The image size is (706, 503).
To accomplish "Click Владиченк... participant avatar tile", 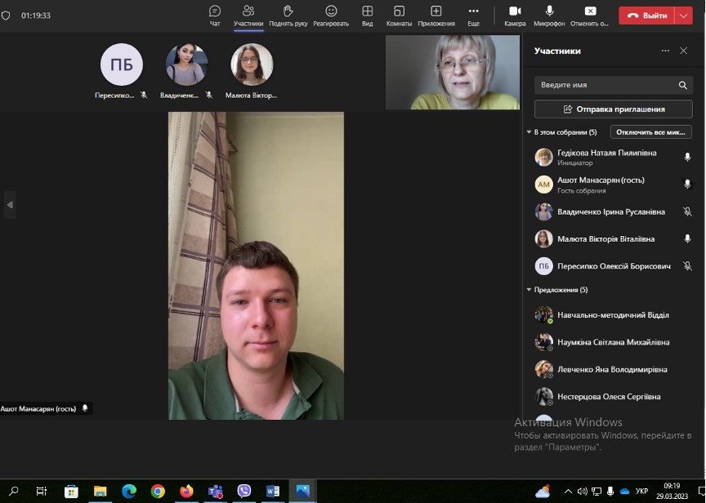I will coord(186,65).
